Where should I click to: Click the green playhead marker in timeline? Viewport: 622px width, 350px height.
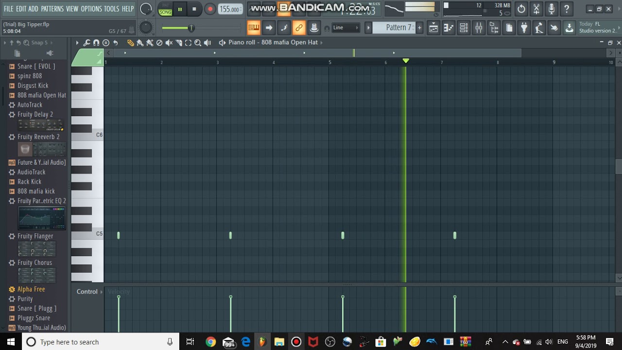coord(406,61)
